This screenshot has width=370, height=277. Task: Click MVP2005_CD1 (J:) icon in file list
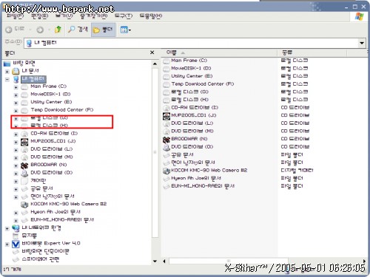coord(166,116)
